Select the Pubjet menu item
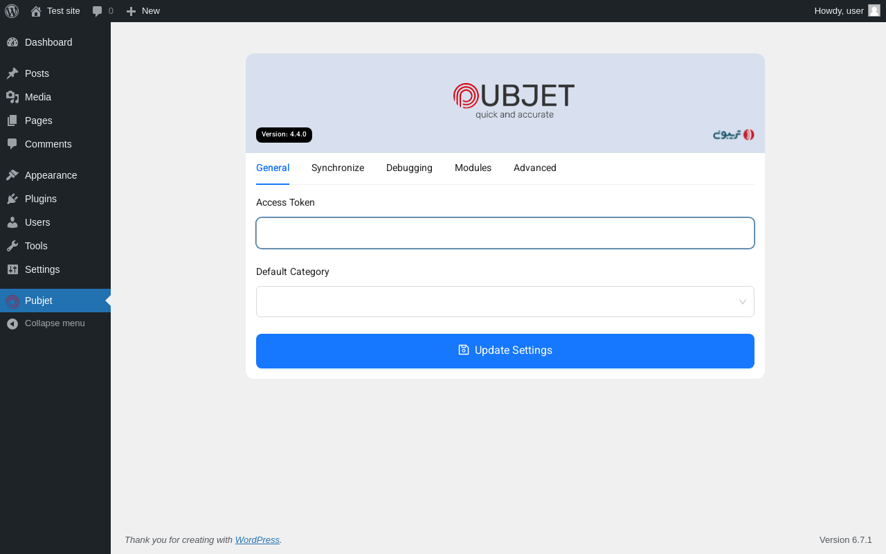 click(55, 301)
